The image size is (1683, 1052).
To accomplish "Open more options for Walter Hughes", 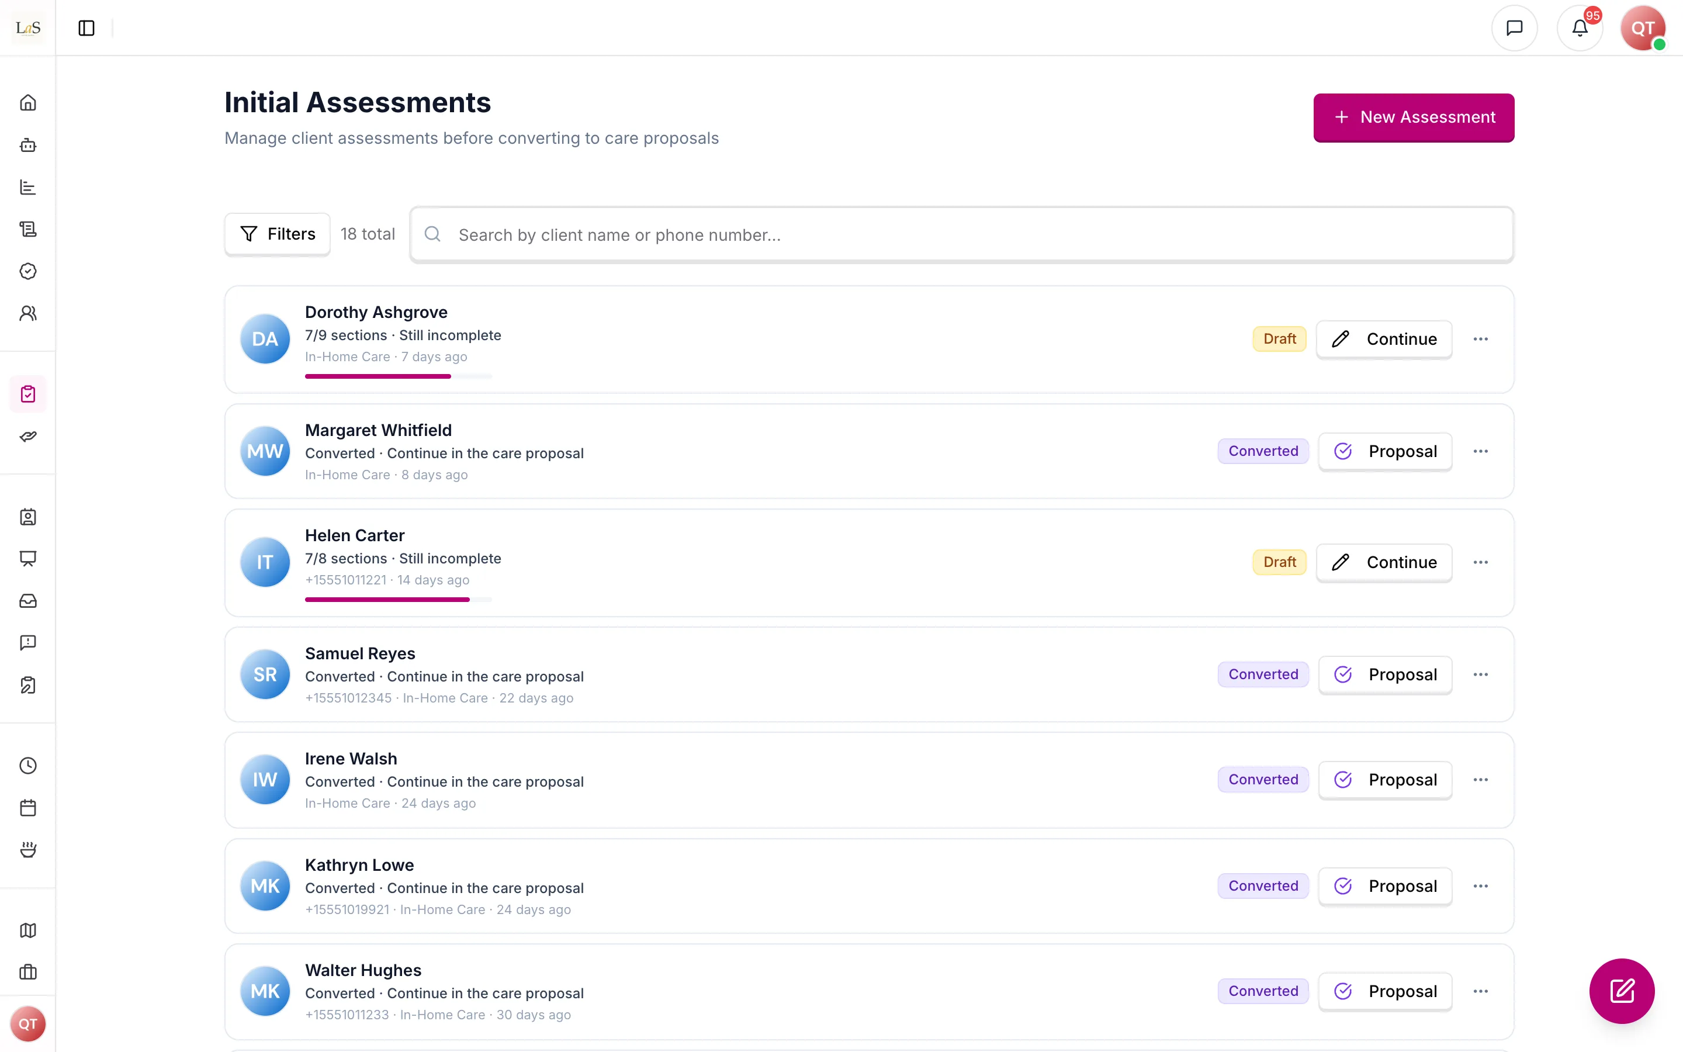I will (x=1481, y=991).
